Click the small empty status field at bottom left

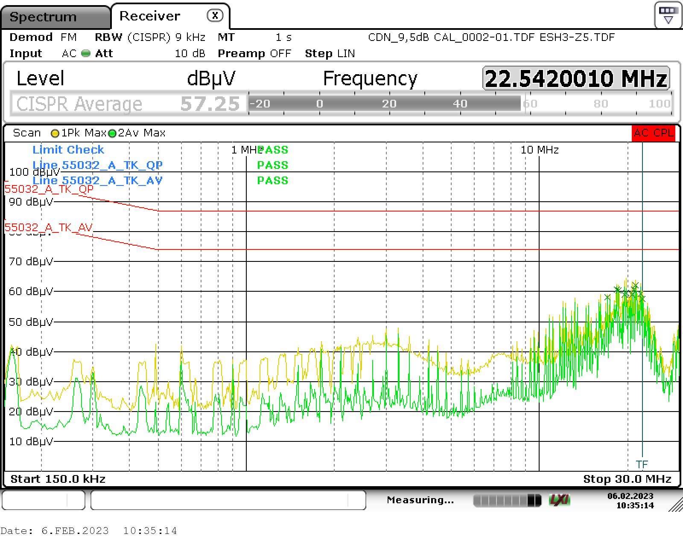[x=44, y=500]
